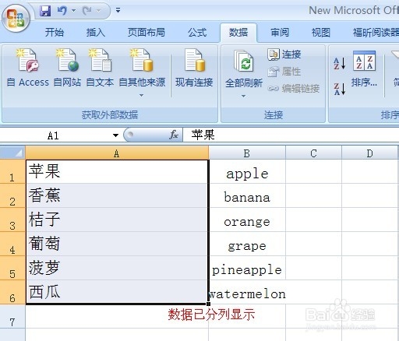Import data 自网站

[67, 68]
